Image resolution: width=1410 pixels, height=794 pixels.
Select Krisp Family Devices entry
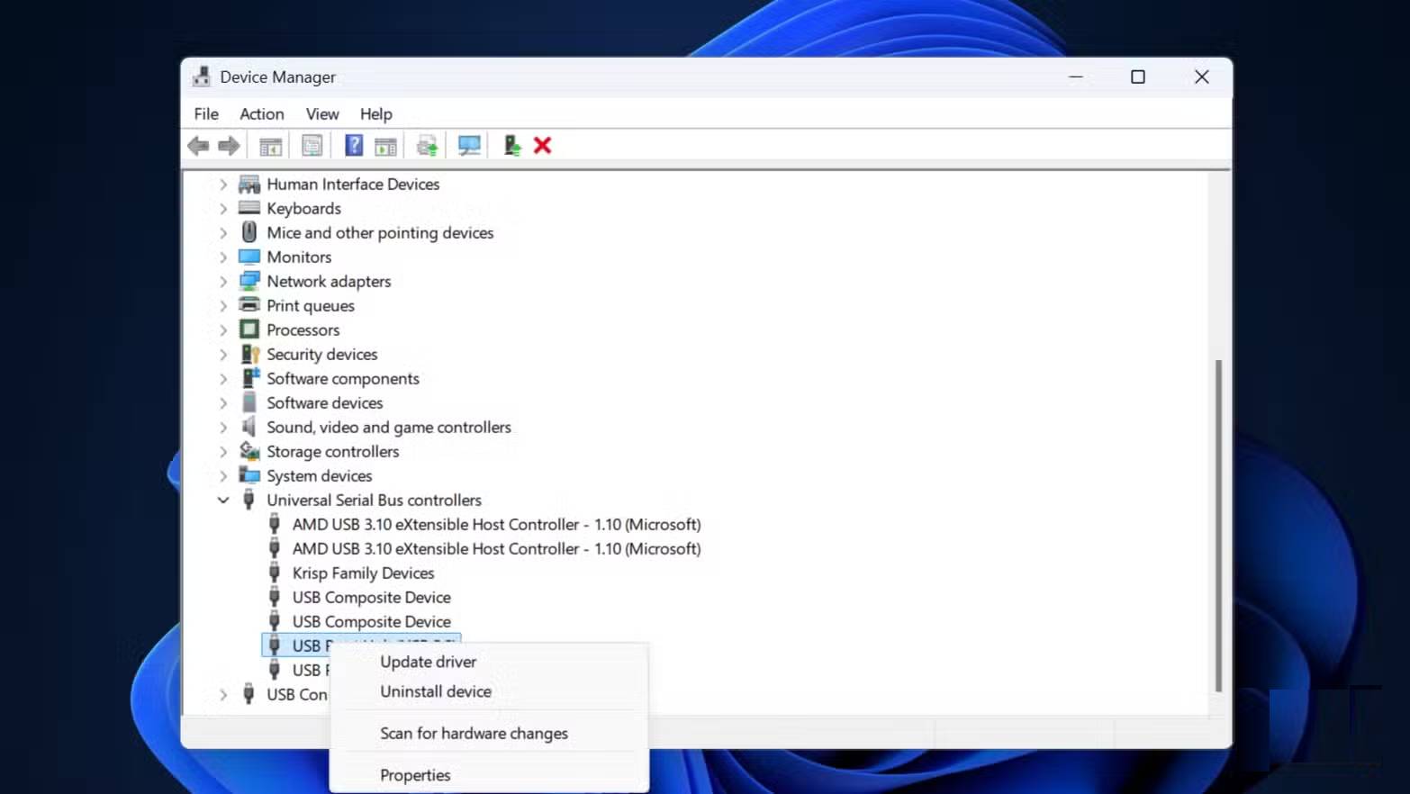click(x=363, y=573)
